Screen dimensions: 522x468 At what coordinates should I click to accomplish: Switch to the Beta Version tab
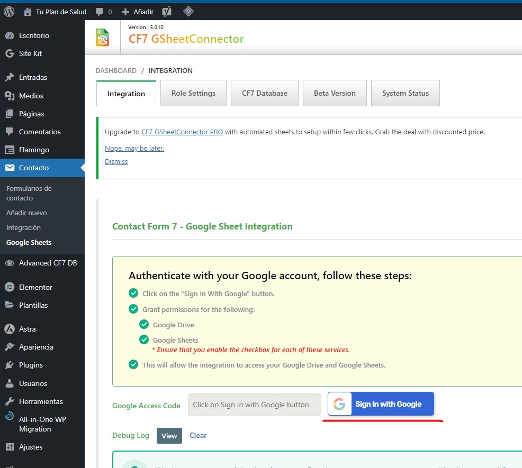(x=335, y=93)
